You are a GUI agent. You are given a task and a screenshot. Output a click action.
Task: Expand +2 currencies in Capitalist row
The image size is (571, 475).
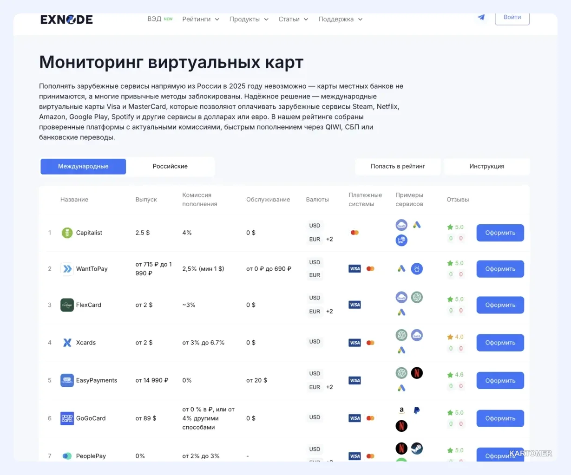pyautogui.click(x=329, y=239)
